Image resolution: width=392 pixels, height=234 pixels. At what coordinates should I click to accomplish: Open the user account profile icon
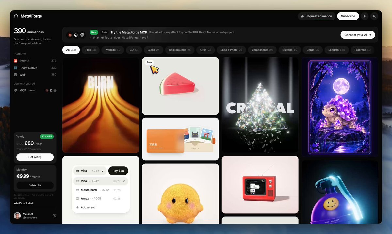pos(374,16)
